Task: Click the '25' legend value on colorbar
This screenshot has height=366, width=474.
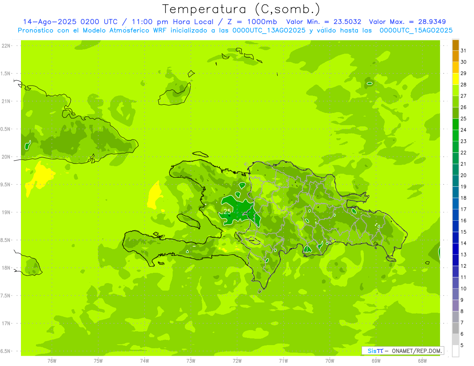Action: [x=463, y=118]
